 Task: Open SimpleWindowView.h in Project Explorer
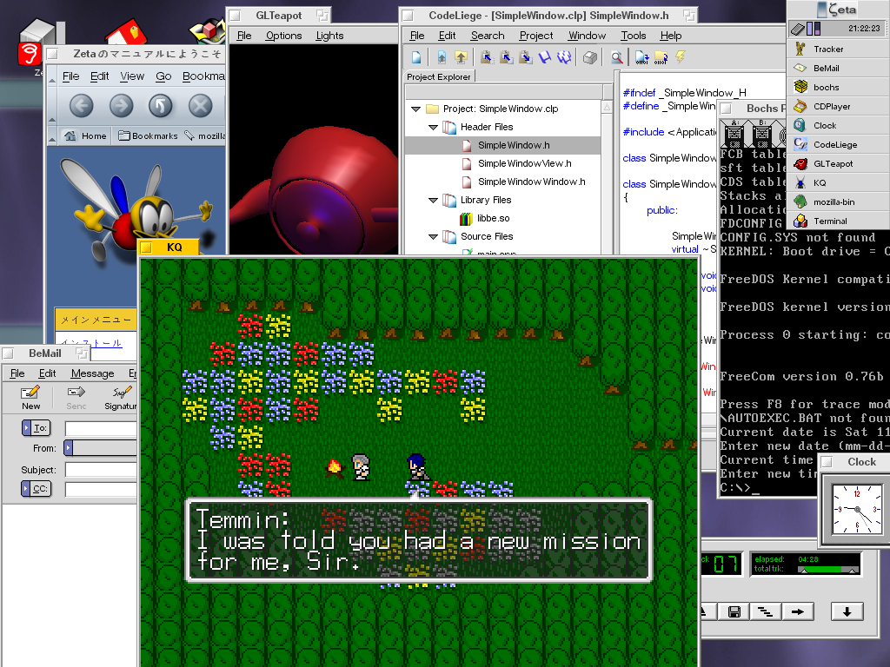pyautogui.click(x=524, y=163)
